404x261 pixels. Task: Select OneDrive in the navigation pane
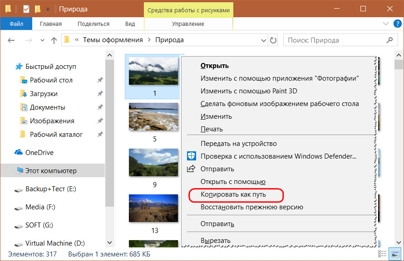point(39,153)
